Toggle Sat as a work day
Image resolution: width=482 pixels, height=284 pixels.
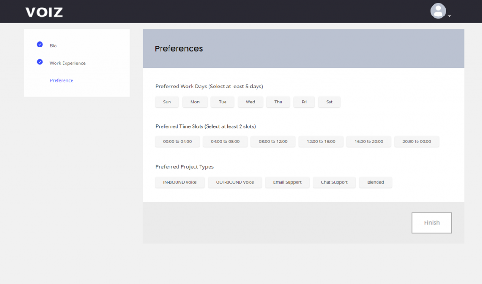click(329, 102)
